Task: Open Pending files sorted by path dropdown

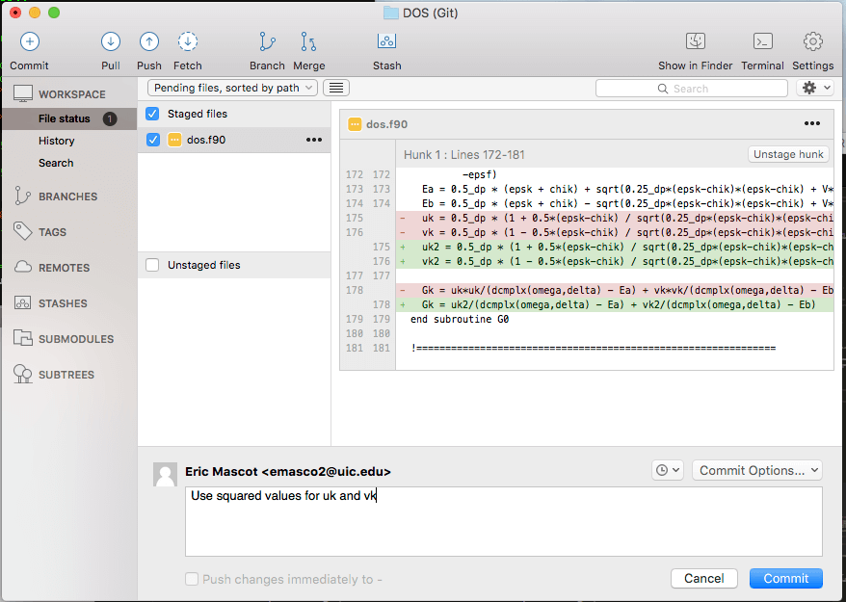Action: (x=232, y=88)
